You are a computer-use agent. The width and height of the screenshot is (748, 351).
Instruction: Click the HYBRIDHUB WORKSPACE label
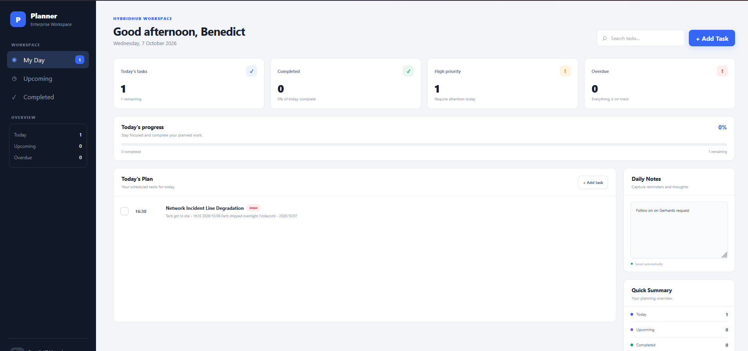(x=143, y=18)
